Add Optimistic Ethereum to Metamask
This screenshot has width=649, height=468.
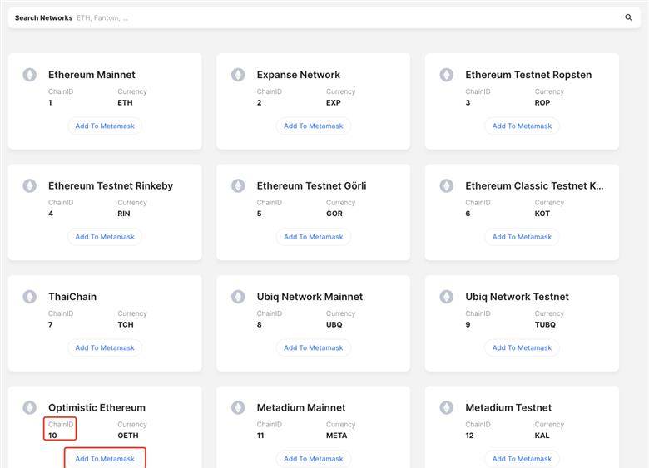click(x=105, y=459)
